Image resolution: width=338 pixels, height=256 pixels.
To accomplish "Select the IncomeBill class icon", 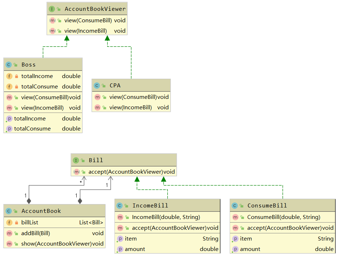I will pos(119,205).
